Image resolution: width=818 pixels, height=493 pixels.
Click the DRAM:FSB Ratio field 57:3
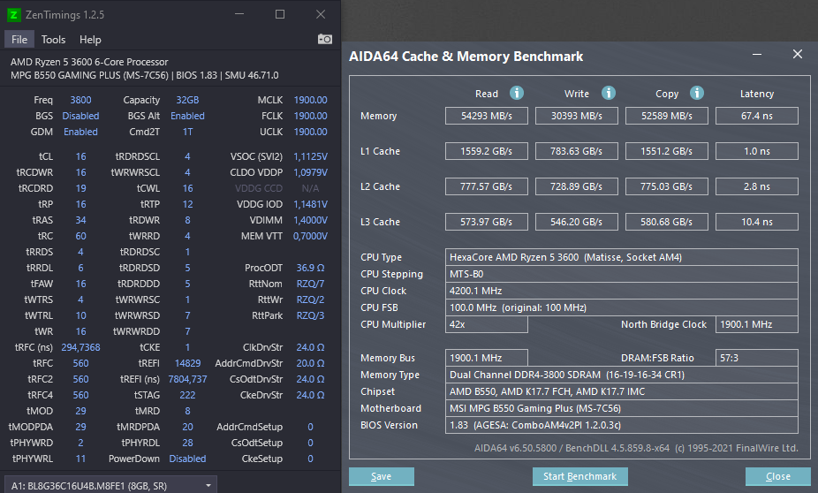(x=757, y=358)
